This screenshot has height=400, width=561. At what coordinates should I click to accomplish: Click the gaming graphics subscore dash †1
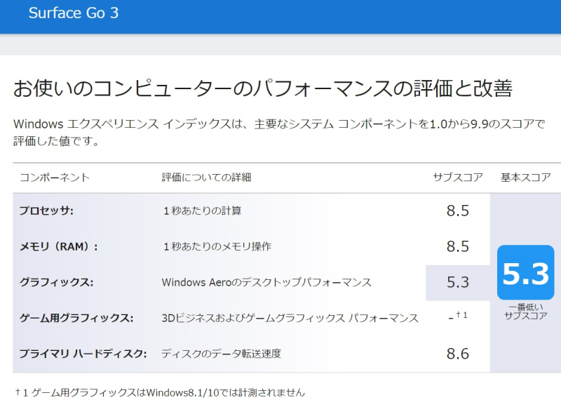pos(458,316)
